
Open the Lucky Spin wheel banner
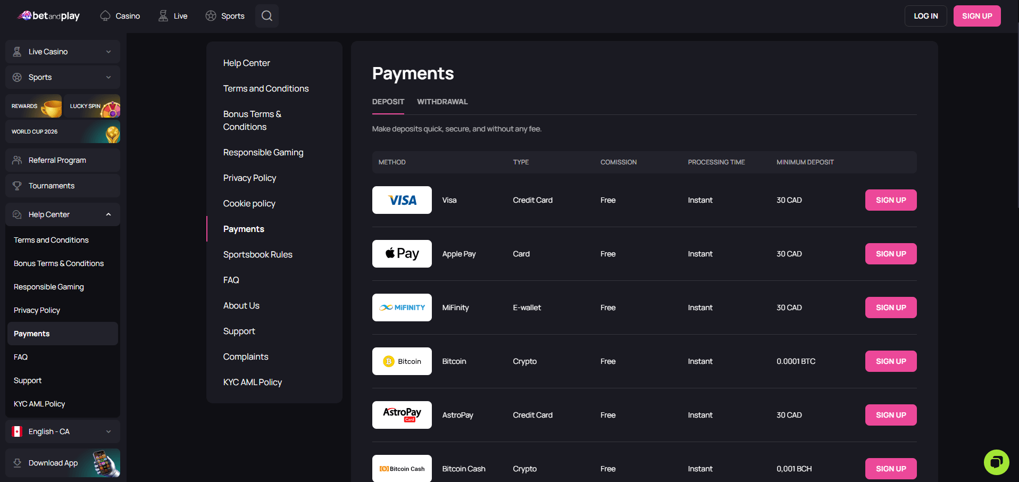(92, 106)
